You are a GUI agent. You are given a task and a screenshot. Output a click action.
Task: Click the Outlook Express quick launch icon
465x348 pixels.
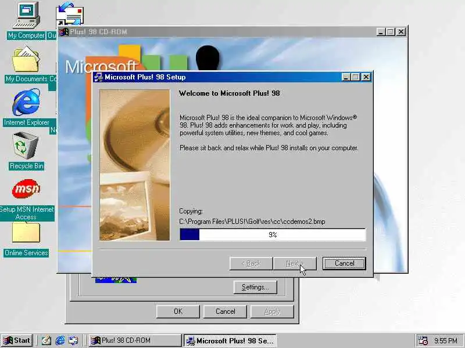tap(74, 340)
